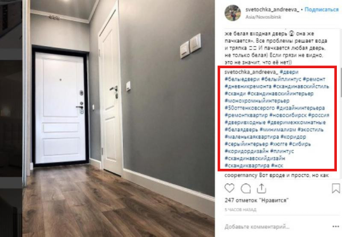Open the #нск hashtag
The height and width of the screenshot is (237, 342).
[277, 166]
